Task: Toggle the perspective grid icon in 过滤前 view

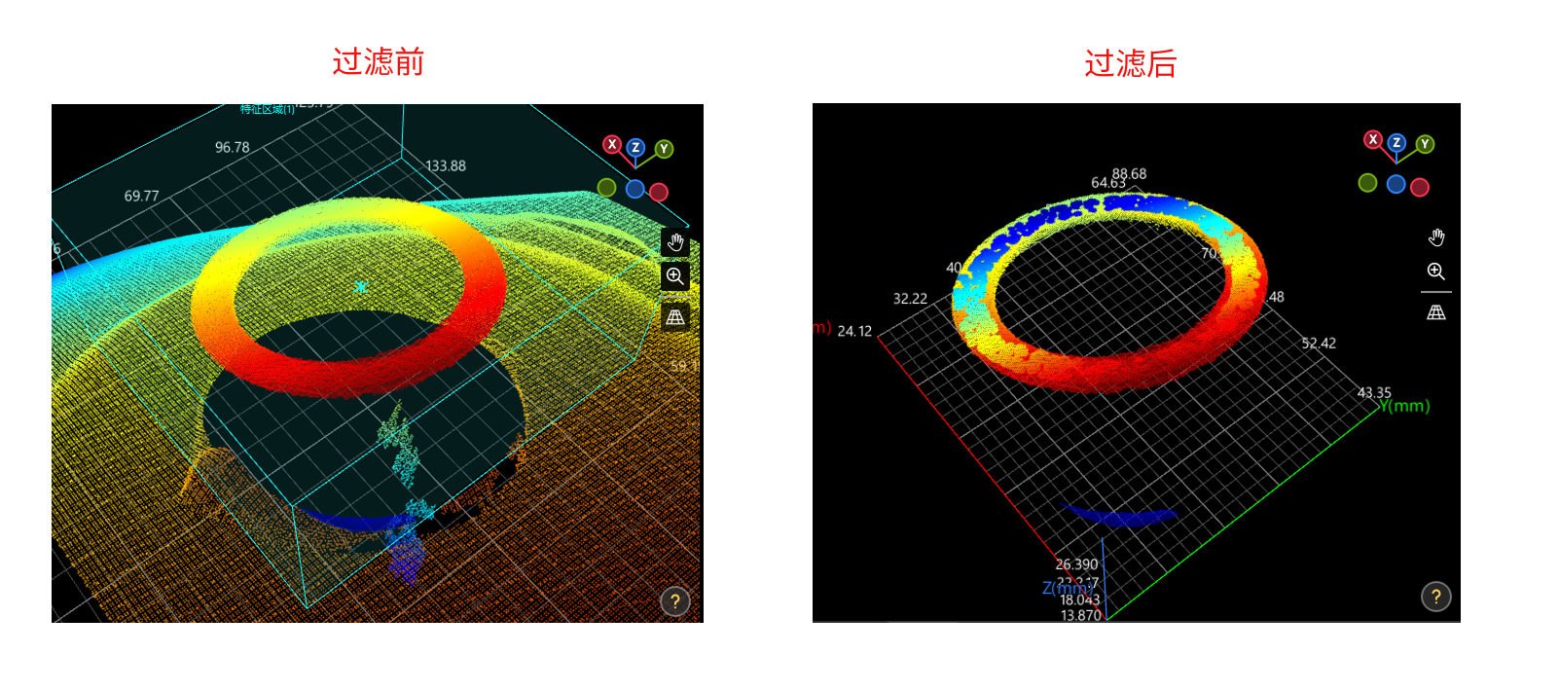Action: point(675,317)
